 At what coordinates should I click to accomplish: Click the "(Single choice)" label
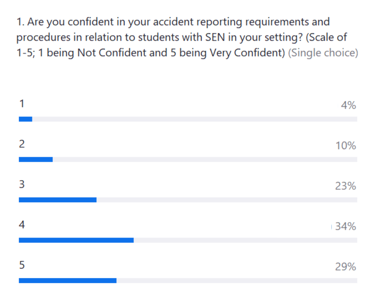pyautogui.click(x=322, y=53)
